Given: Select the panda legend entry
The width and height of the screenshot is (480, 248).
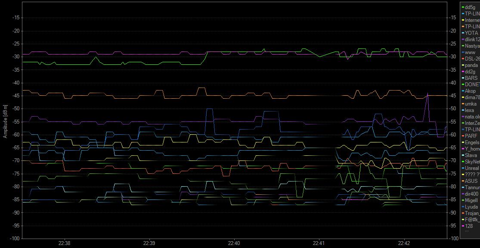Looking at the screenshot, I should [x=470, y=65].
